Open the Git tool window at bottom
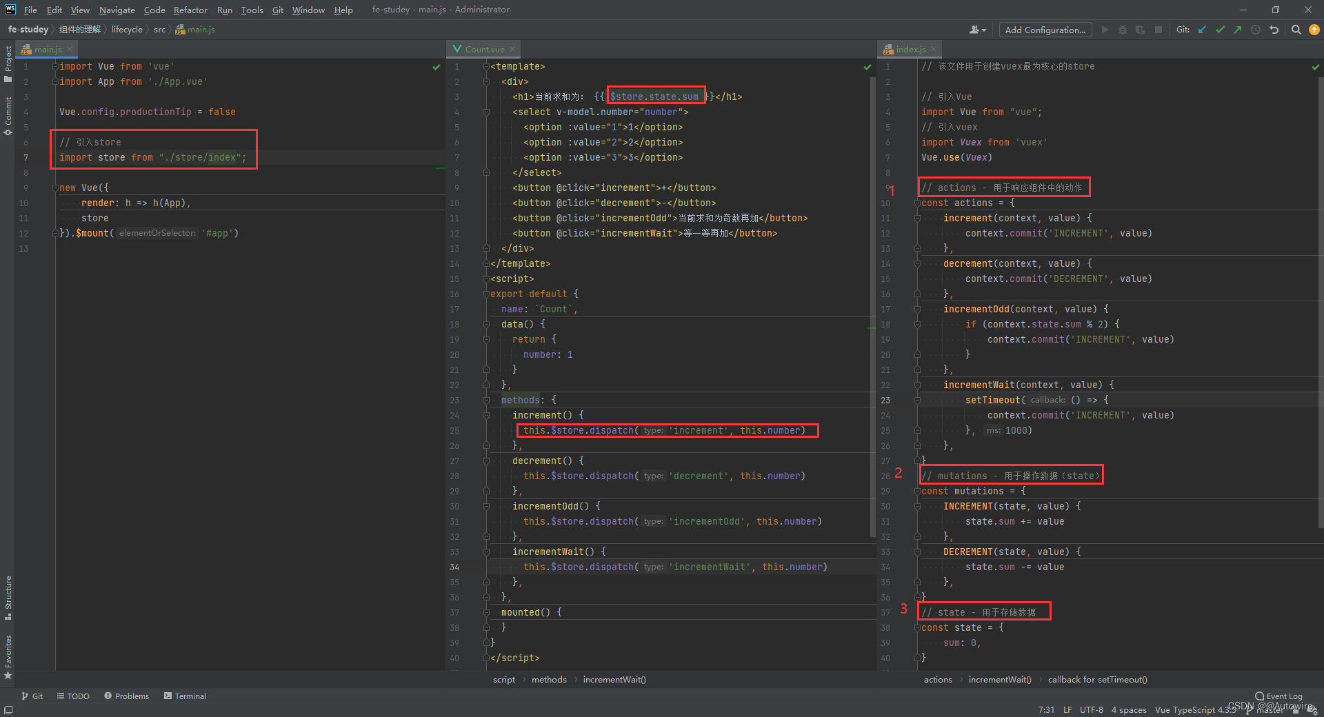Viewport: 1324px width, 717px height. [32, 696]
